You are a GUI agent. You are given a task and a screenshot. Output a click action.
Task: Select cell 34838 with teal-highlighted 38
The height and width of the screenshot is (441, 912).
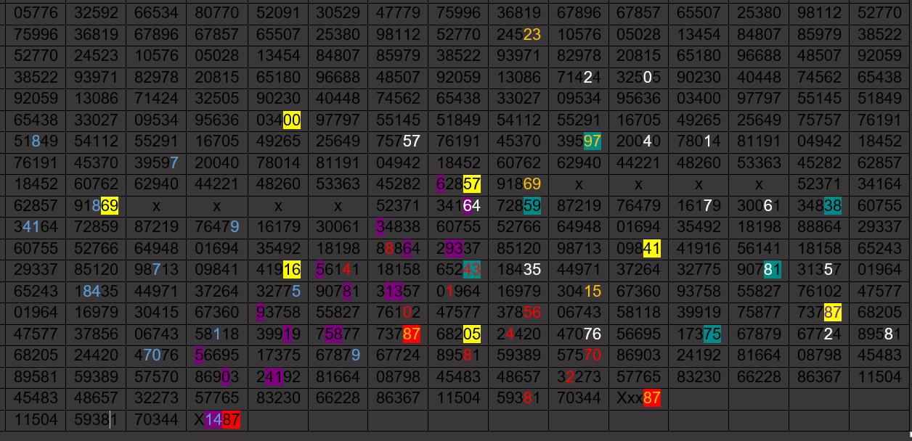[x=818, y=206]
